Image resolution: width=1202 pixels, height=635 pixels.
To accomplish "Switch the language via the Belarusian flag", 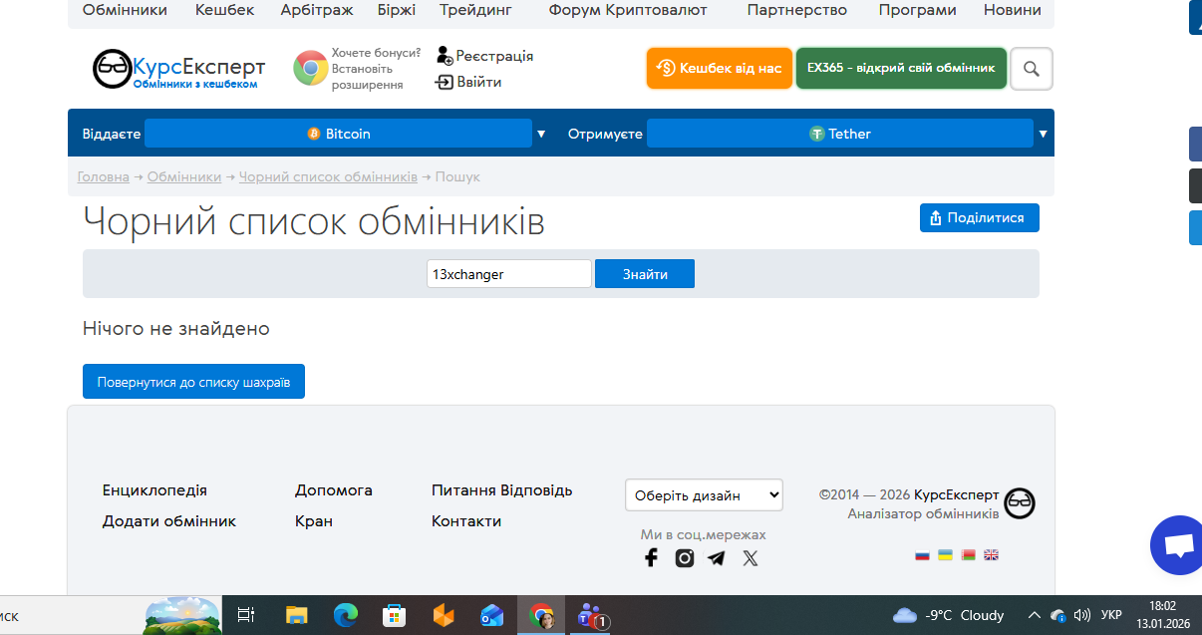I will pos(968,555).
